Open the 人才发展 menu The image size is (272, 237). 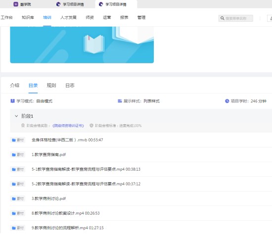coord(68,17)
